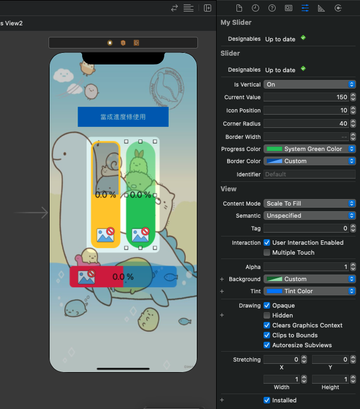Select the Exit dock icon
Image resolution: width=360 pixels, height=409 pixels.
point(136,43)
